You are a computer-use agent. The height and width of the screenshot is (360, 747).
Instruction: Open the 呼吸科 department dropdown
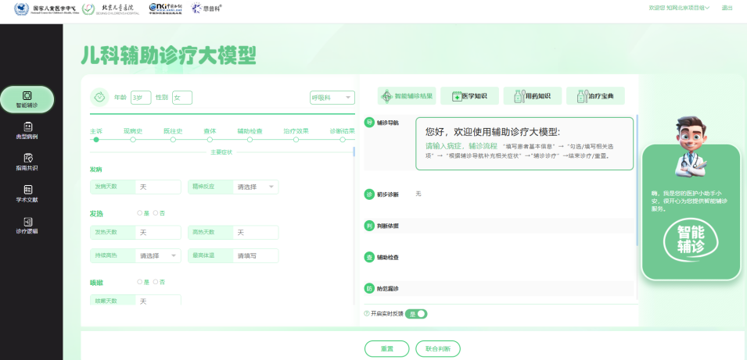332,98
